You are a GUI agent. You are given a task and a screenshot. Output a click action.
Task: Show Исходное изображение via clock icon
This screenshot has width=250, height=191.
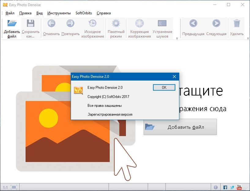pos(92,23)
